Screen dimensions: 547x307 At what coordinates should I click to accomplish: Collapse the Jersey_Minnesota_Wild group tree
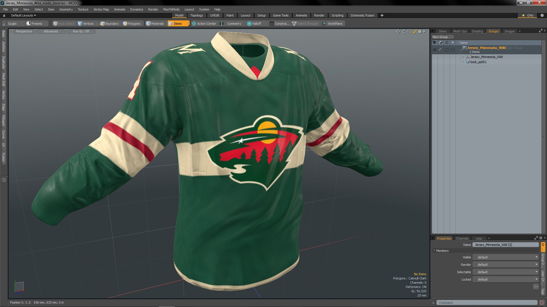pos(461,50)
